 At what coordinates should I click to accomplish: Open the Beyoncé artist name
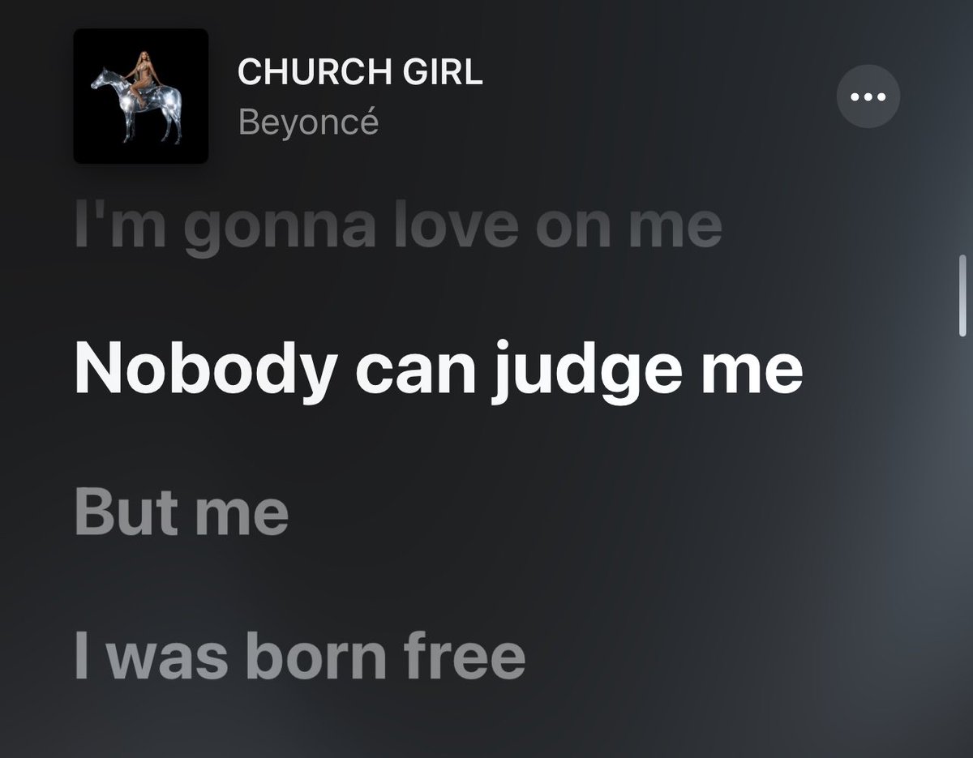point(308,122)
